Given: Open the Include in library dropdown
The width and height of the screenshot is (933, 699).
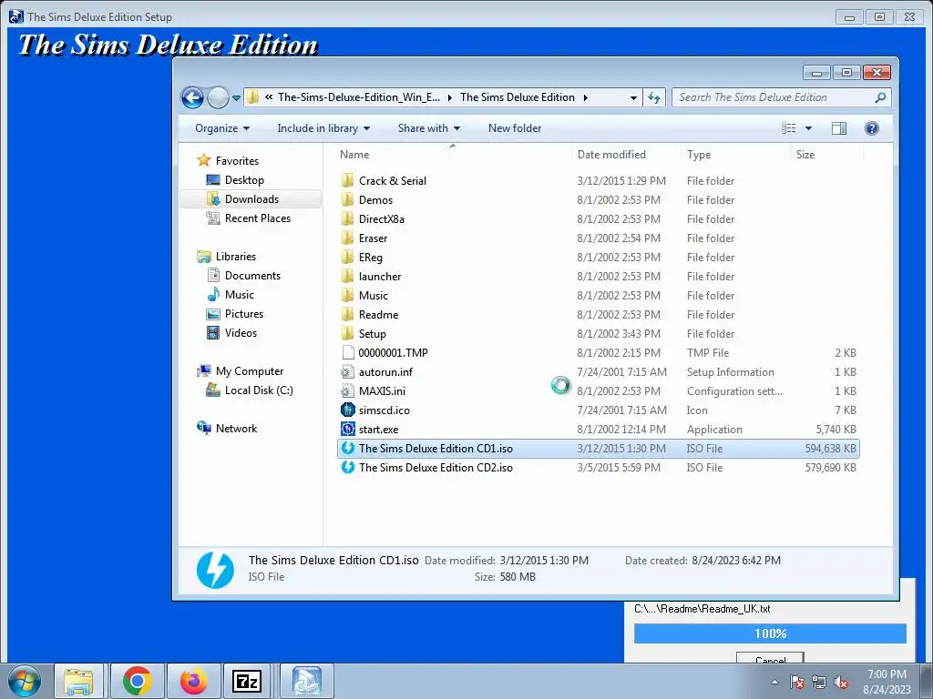Looking at the screenshot, I should [x=323, y=128].
